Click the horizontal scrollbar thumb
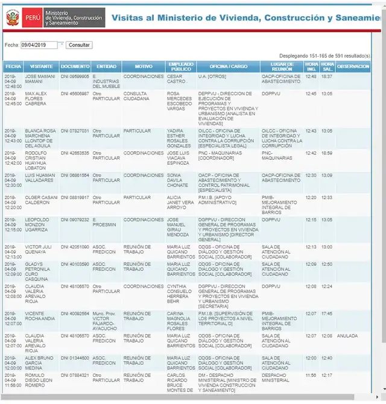Image resolution: width=386 pixels, height=404 pixels. pos(178,397)
